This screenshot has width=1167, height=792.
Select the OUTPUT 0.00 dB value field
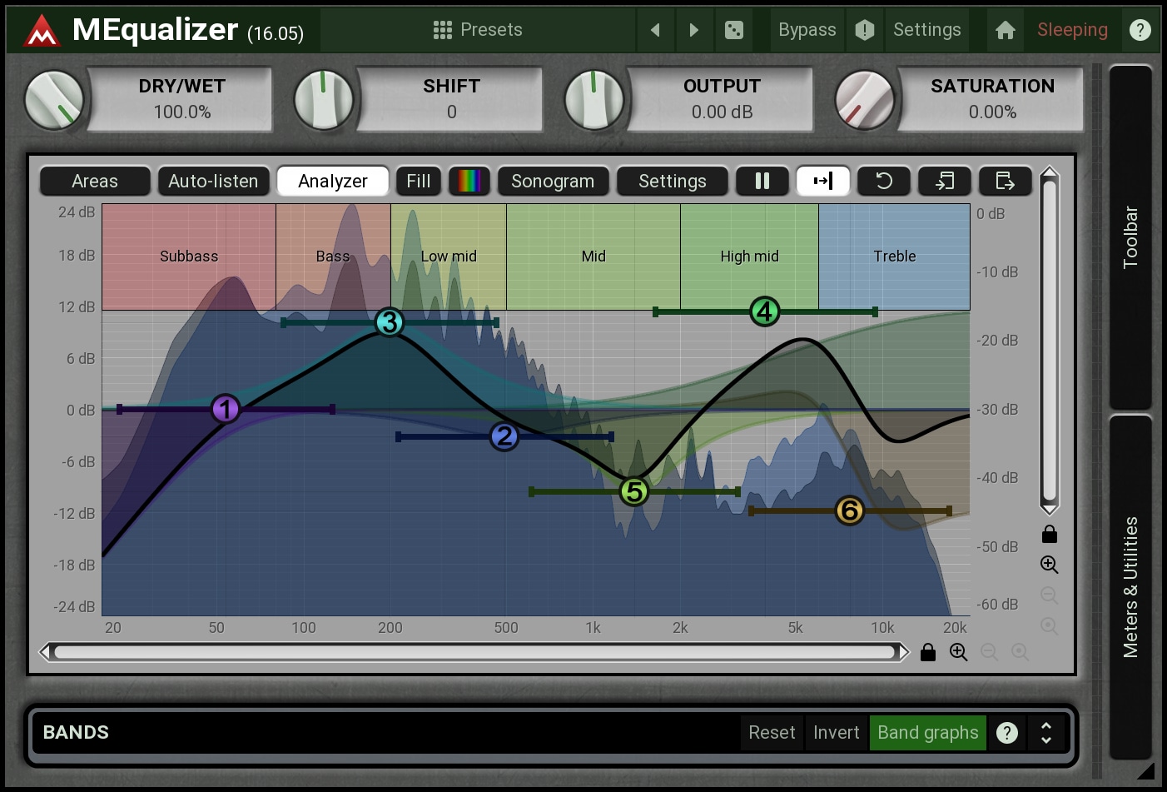point(722,99)
